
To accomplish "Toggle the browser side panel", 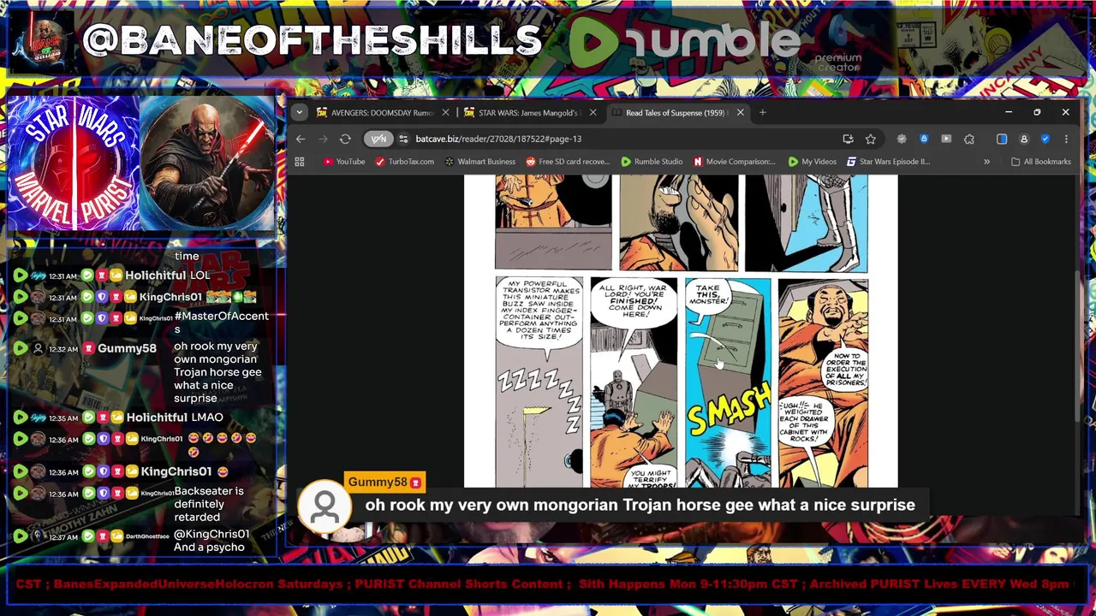I will pos(1002,139).
